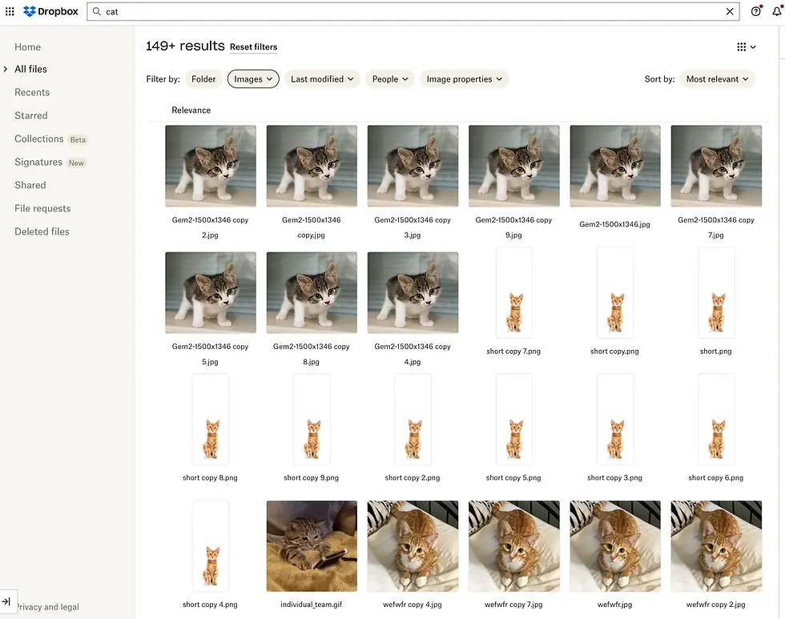Open File requests in sidebar
Screen dimensions: 785x619
[x=42, y=209]
